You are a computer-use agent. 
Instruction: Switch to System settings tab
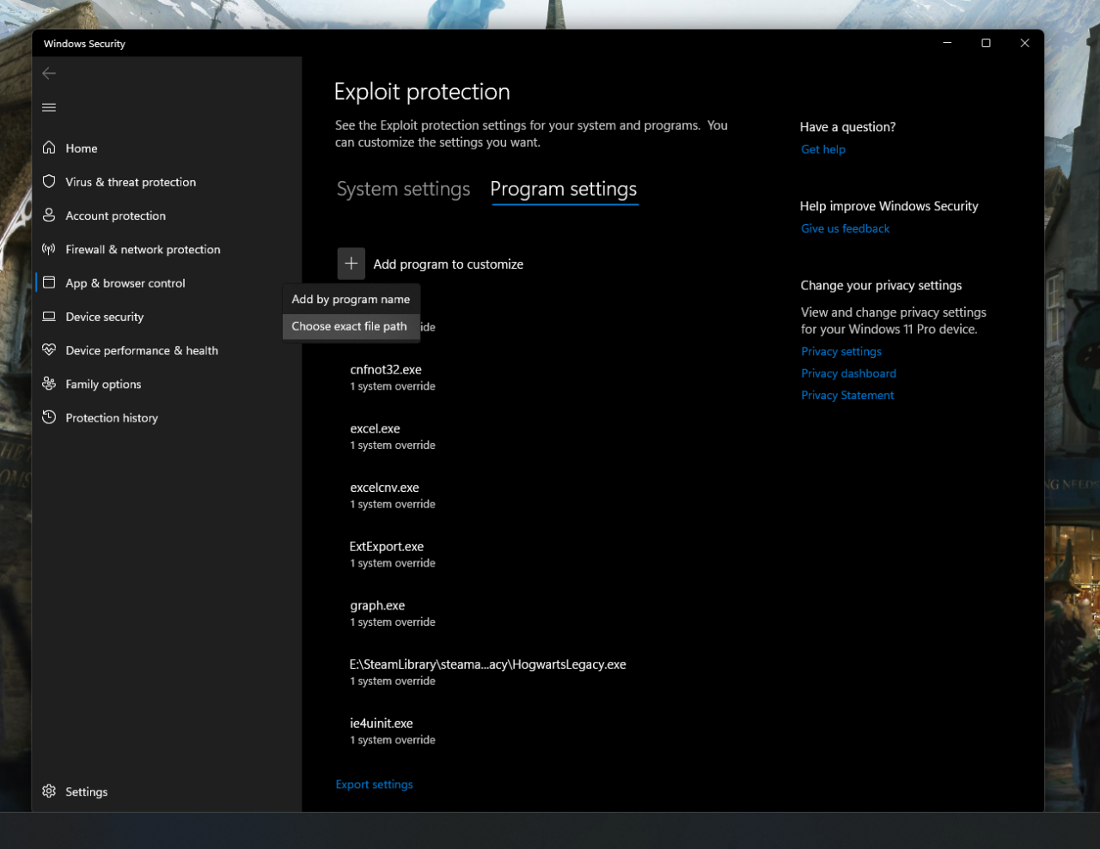click(403, 189)
